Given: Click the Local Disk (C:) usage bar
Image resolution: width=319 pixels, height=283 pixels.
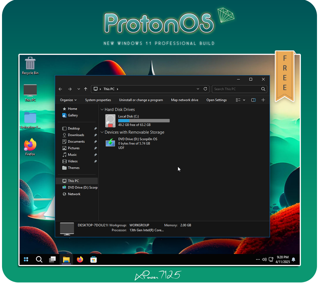Looking at the screenshot, I should pos(144,121).
